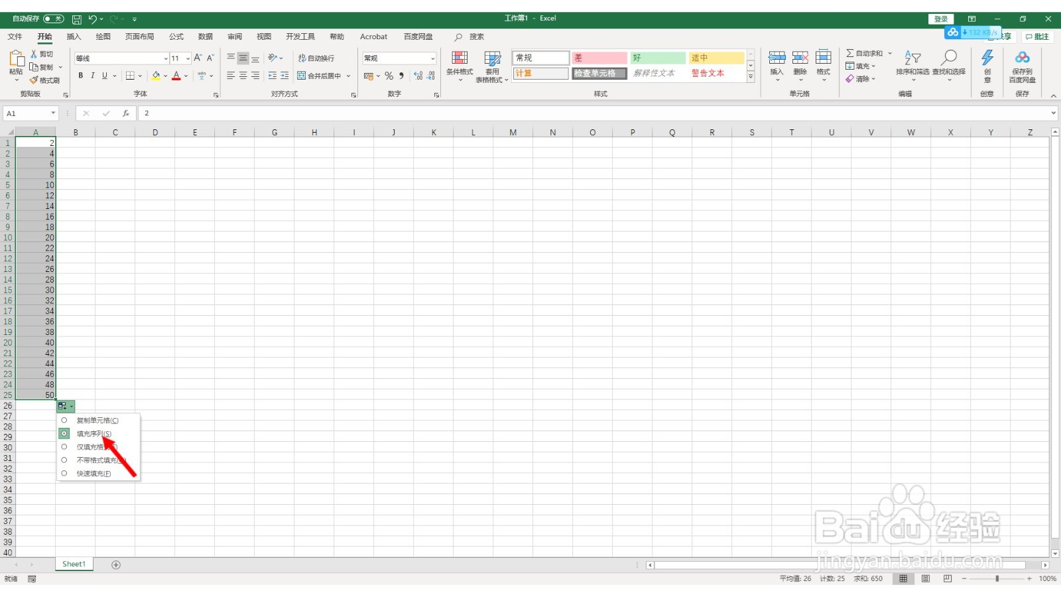Viewport: 1061px width, 597px height.
Task: Apply red font color
Action: coord(176,76)
